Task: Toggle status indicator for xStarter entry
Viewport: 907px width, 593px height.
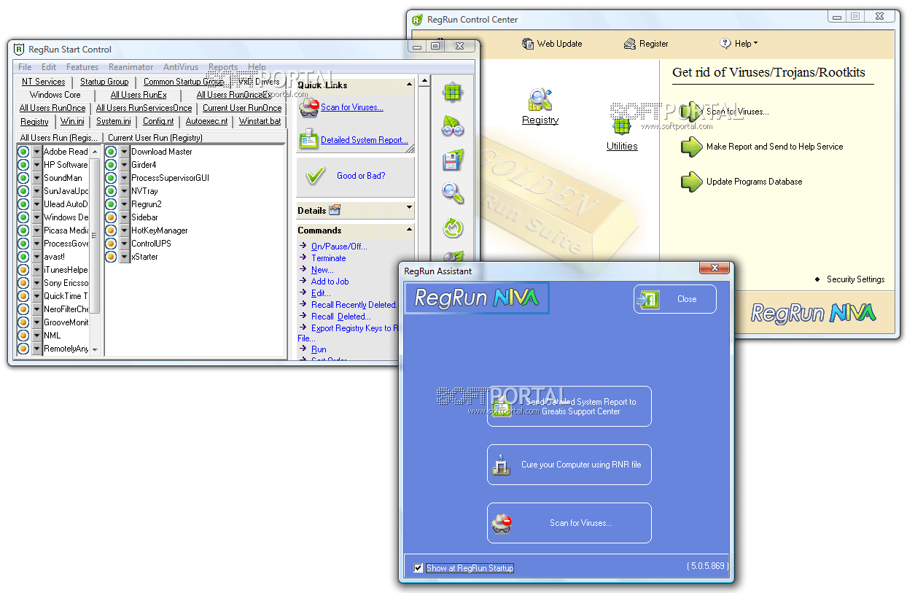Action: point(111,257)
